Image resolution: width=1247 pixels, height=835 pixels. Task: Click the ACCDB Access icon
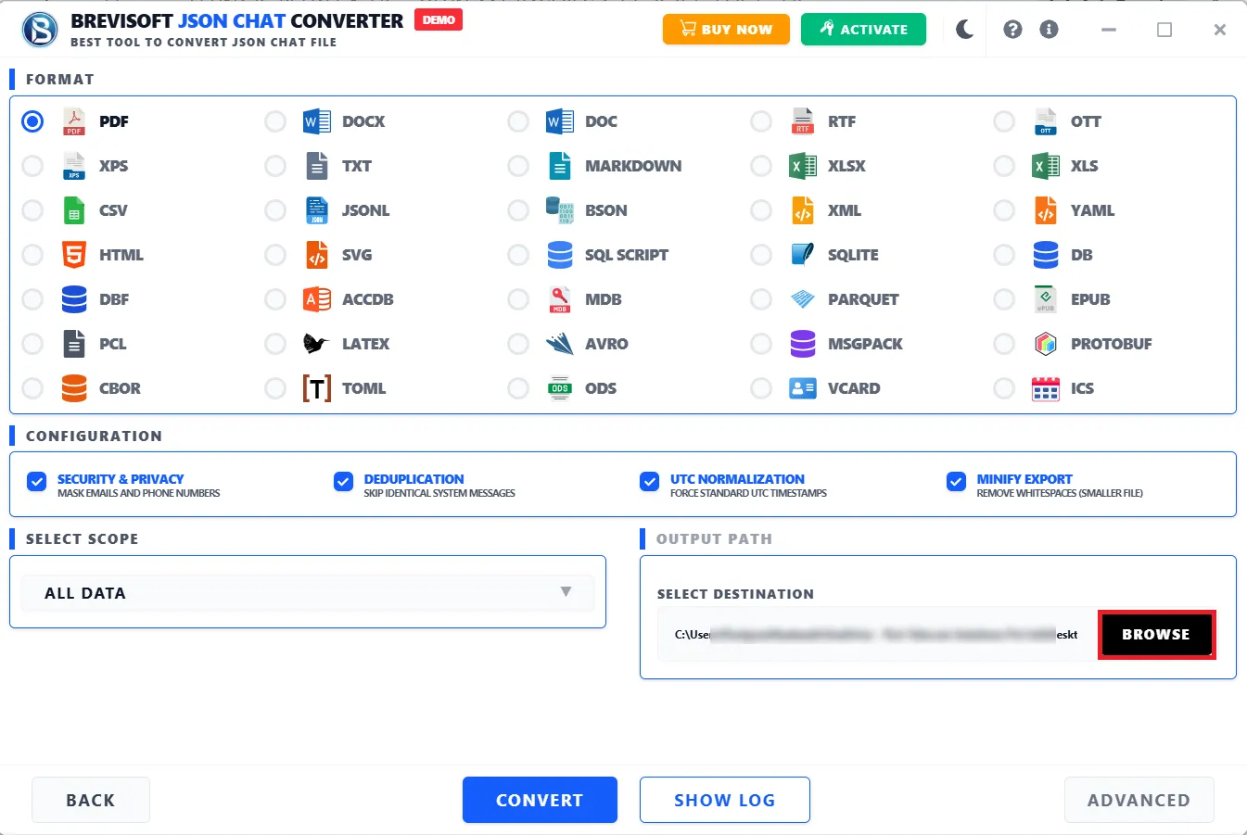317,299
